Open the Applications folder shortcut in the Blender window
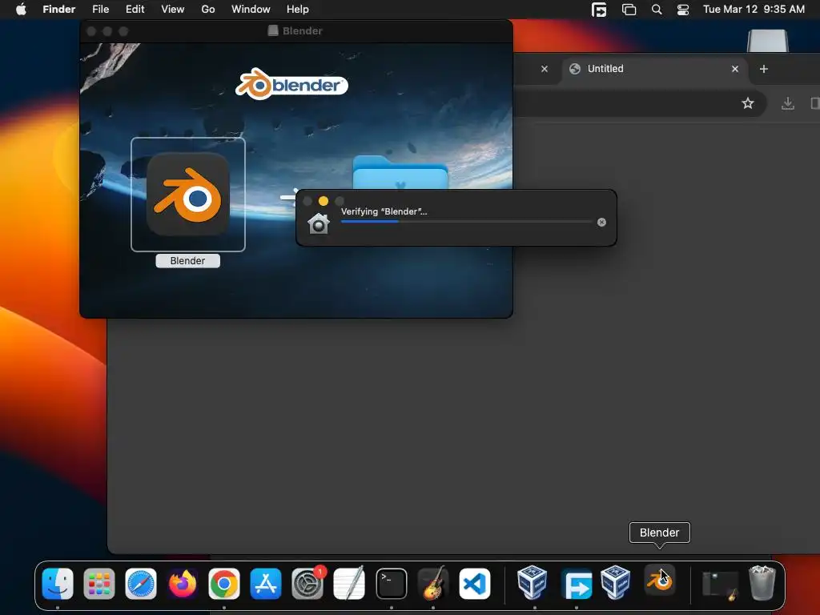820x615 pixels. coord(400,172)
